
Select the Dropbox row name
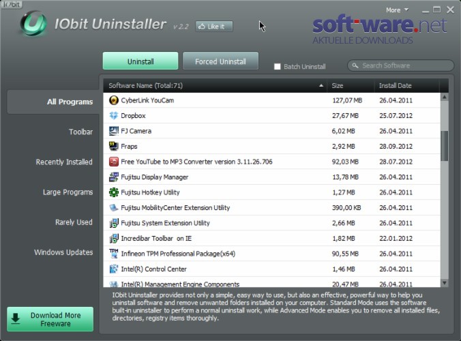[133, 115]
